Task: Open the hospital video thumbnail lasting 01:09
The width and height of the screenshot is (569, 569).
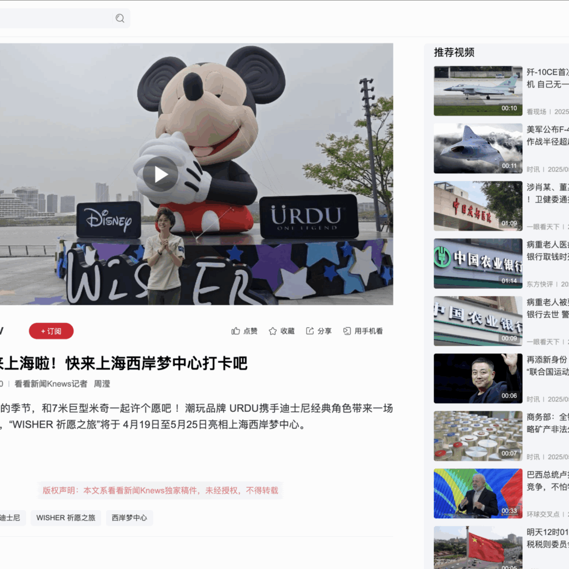Action: tap(478, 206)
